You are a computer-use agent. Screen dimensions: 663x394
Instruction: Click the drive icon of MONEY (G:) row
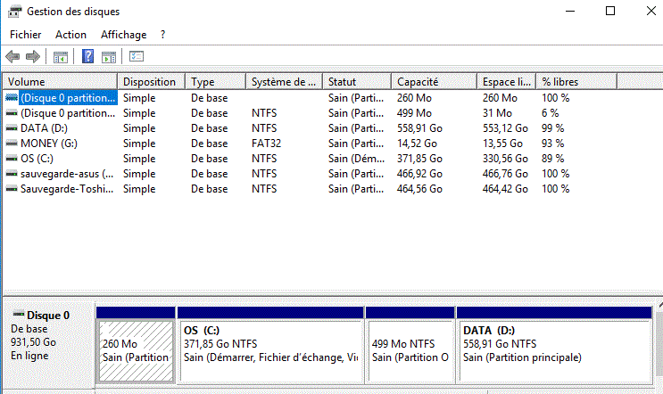(x=12, y=144)
